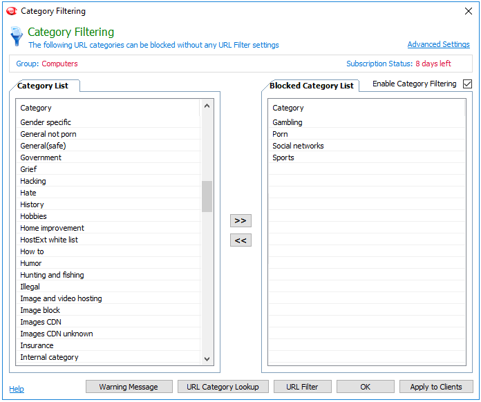Click the category list scrollbar thumb
Image resolution: width=481 pixels, height=402 pixels.
[207, 196]
